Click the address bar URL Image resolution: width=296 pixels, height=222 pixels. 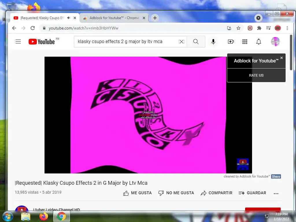coord(84,28)
